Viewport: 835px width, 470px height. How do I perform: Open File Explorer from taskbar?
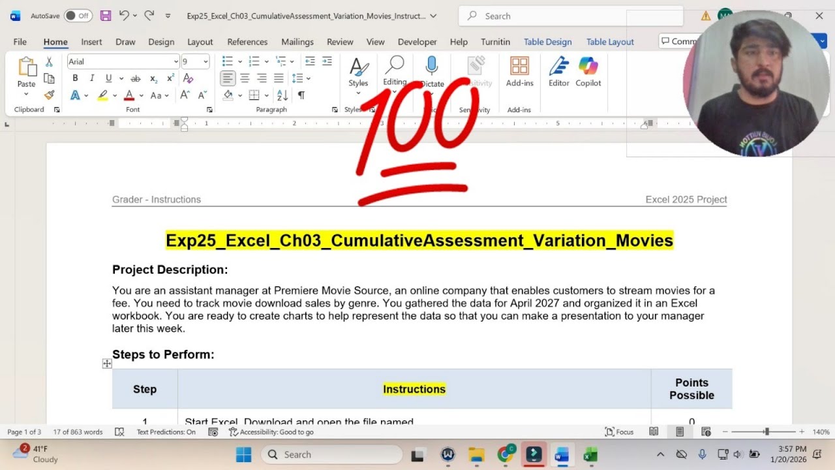tap(477, 455)
